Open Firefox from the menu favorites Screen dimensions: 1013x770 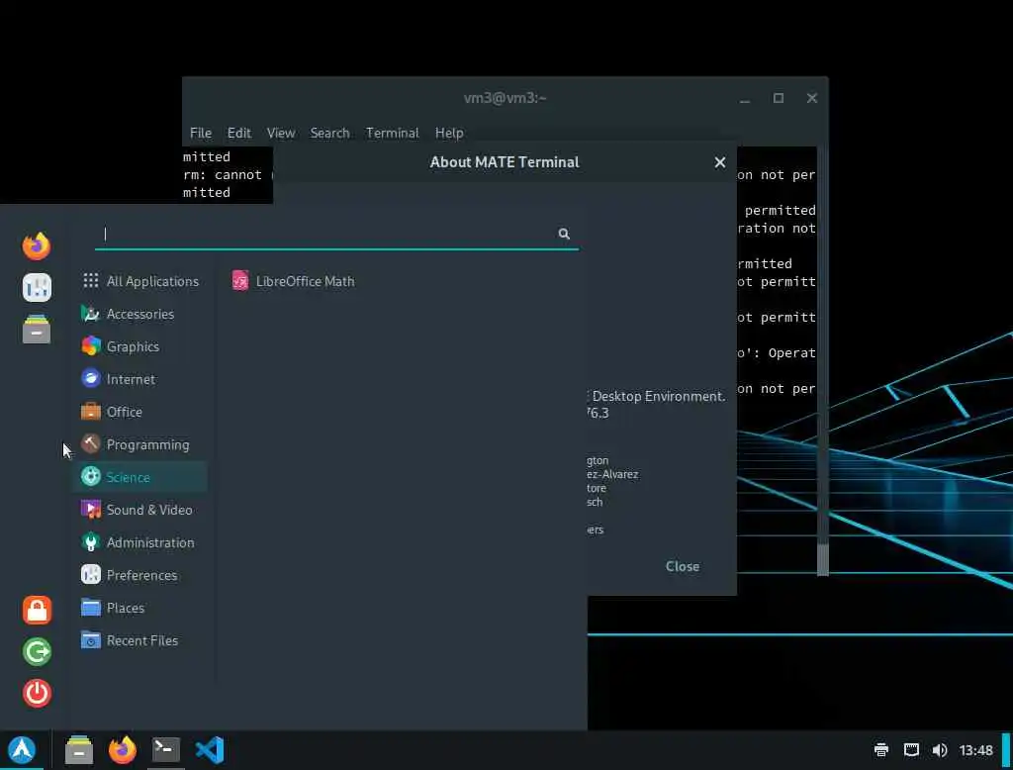37,245
